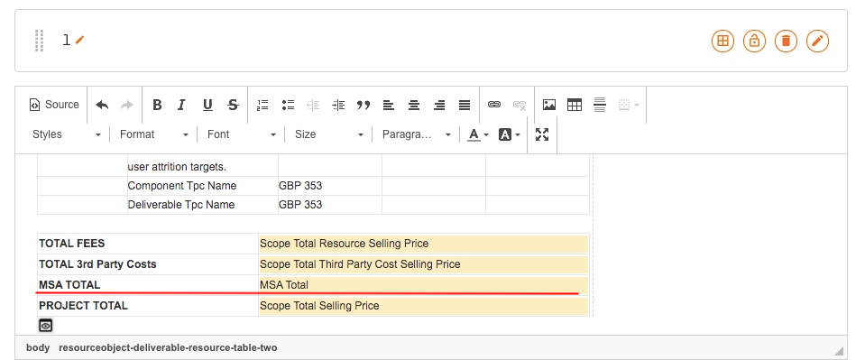This screenshot has width=865, height=360.
Task: Toggle bold formatting
Action: click(x=157, y=105)
